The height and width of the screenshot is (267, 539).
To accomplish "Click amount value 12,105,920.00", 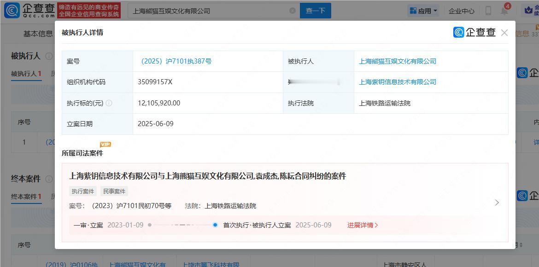I will tap(159, 103).
